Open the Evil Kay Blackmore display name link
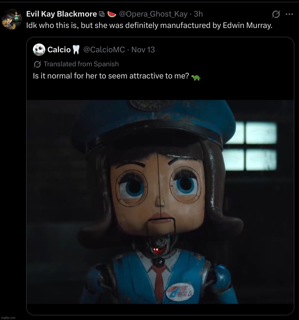Image resolution: width=299 pixels, height=320 pixels. pyautogui.click(x=61, y=14)
